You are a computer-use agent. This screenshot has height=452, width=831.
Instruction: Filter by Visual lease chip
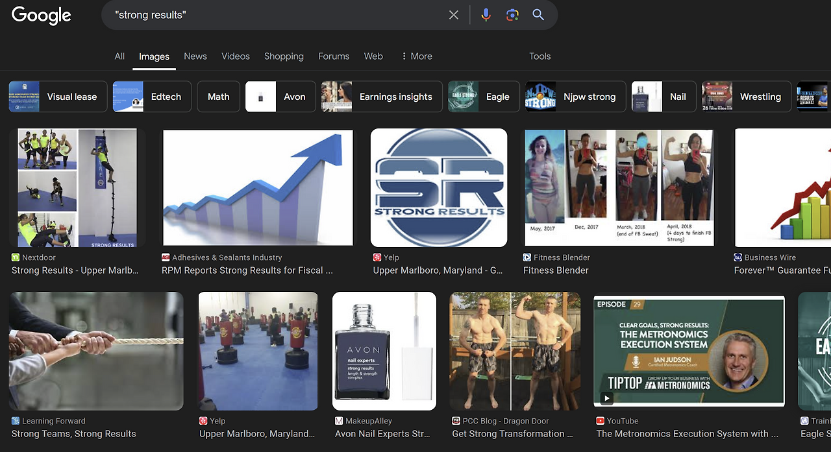pos(58,97)
